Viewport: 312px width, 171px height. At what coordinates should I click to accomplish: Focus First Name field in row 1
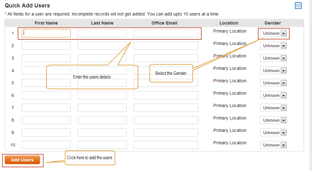(46, 33)
